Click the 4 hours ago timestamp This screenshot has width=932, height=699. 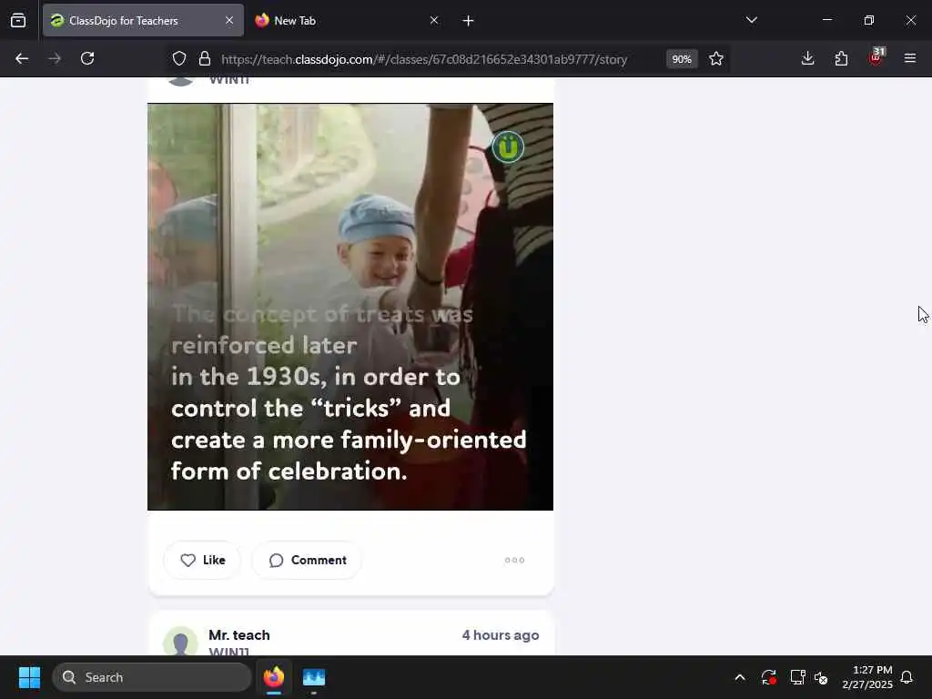point(501,634)
